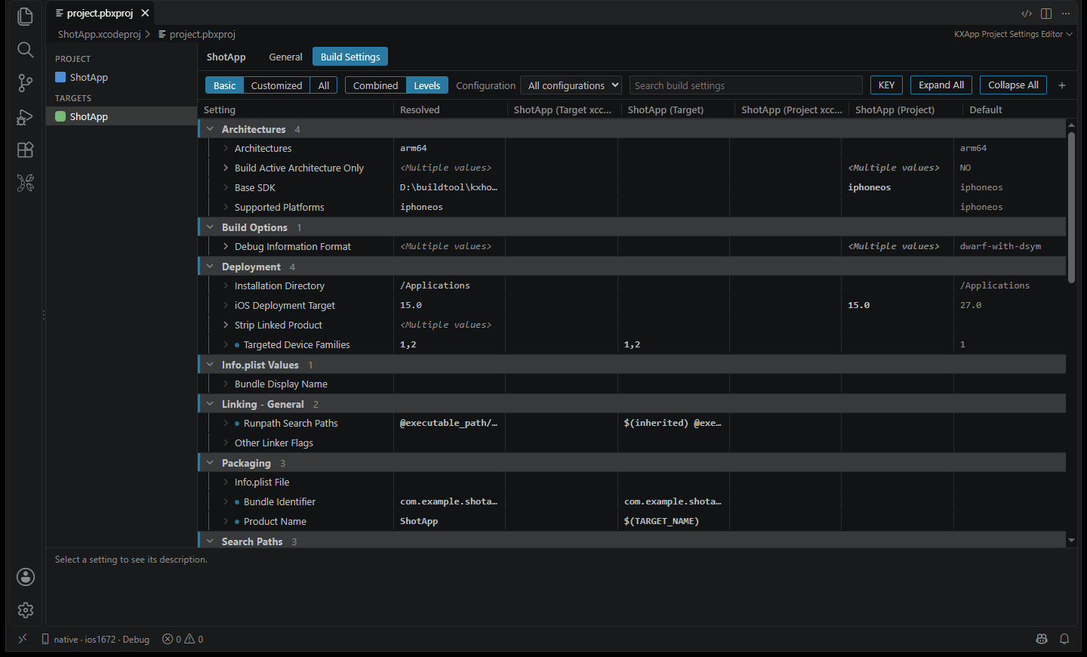Click the scrollbar up arrow
This screenshot has height=657, width=1087.
coord(1071,125)
